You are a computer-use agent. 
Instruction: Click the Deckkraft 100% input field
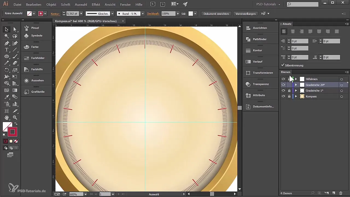pos(168,13)
